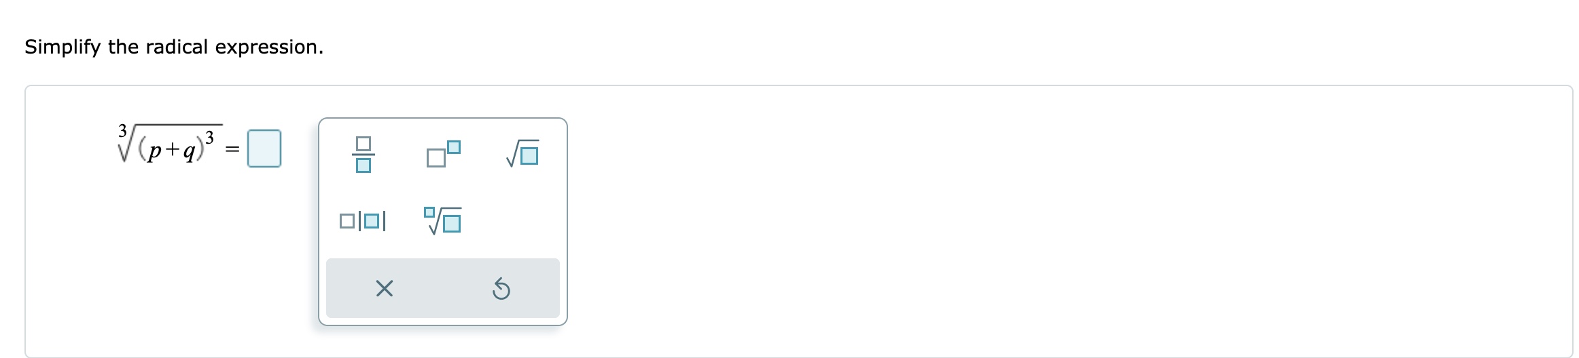Click the gray bar between X and undo
This screenshot has height=358, width=1579.
[442, 289]
